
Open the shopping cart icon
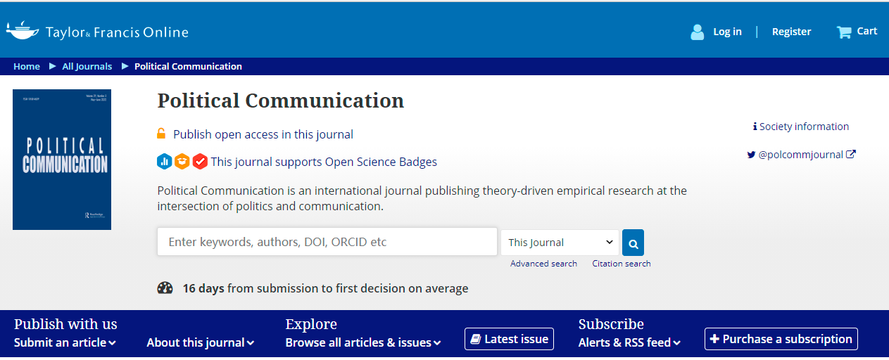[x=844, y=32]
